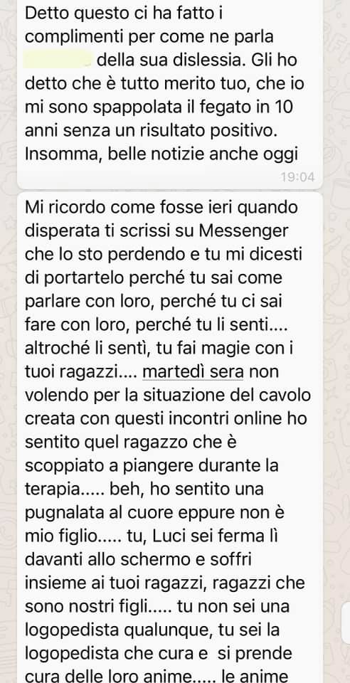This screenshot has width=350, height=683.
Task: Tap the word "terapia" in second message
Action: coord(53,490)
